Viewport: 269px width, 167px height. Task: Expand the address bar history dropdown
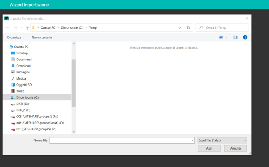tap(179, 28)
